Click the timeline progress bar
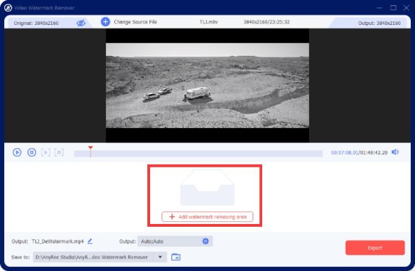 click(199, 153)
